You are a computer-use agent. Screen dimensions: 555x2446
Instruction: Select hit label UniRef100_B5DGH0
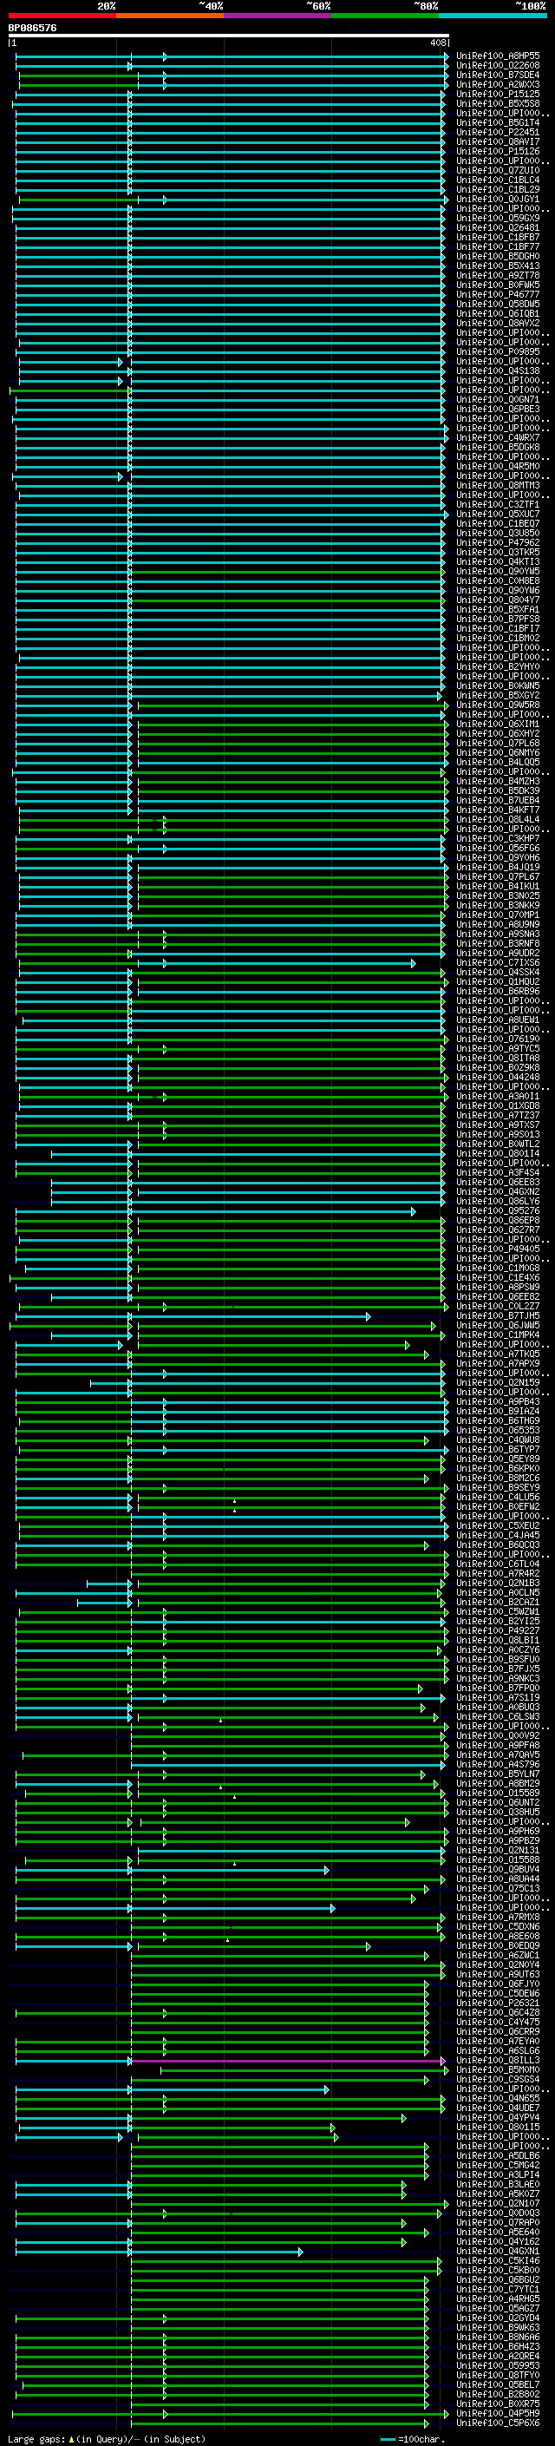(x=498, y=256)
